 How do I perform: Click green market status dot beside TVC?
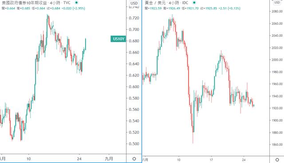click(x=76, y=3)
